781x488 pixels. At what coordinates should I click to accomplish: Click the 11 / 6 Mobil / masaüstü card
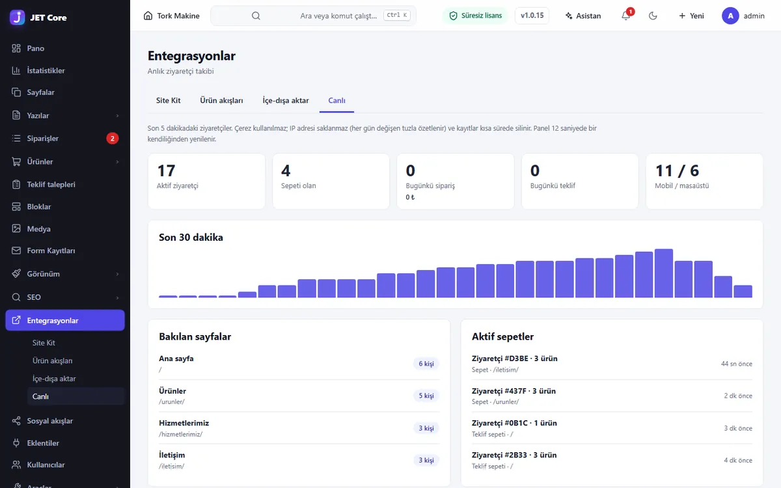[x=704, y=182]
